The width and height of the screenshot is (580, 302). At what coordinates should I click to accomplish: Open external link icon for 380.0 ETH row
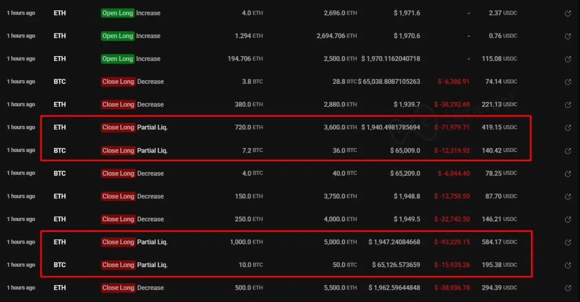[x=568, y=105]
